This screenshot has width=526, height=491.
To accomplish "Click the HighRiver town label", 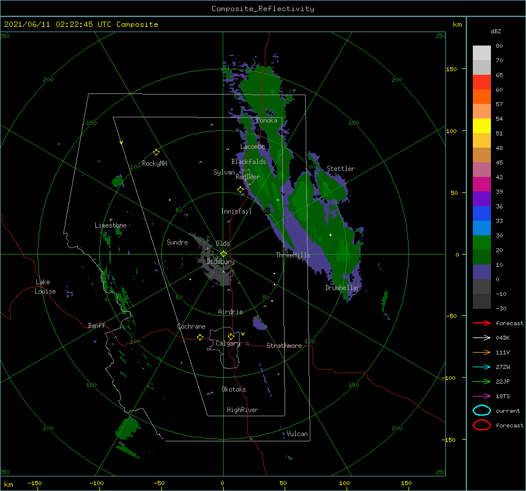I will click(x=243, y=410).
